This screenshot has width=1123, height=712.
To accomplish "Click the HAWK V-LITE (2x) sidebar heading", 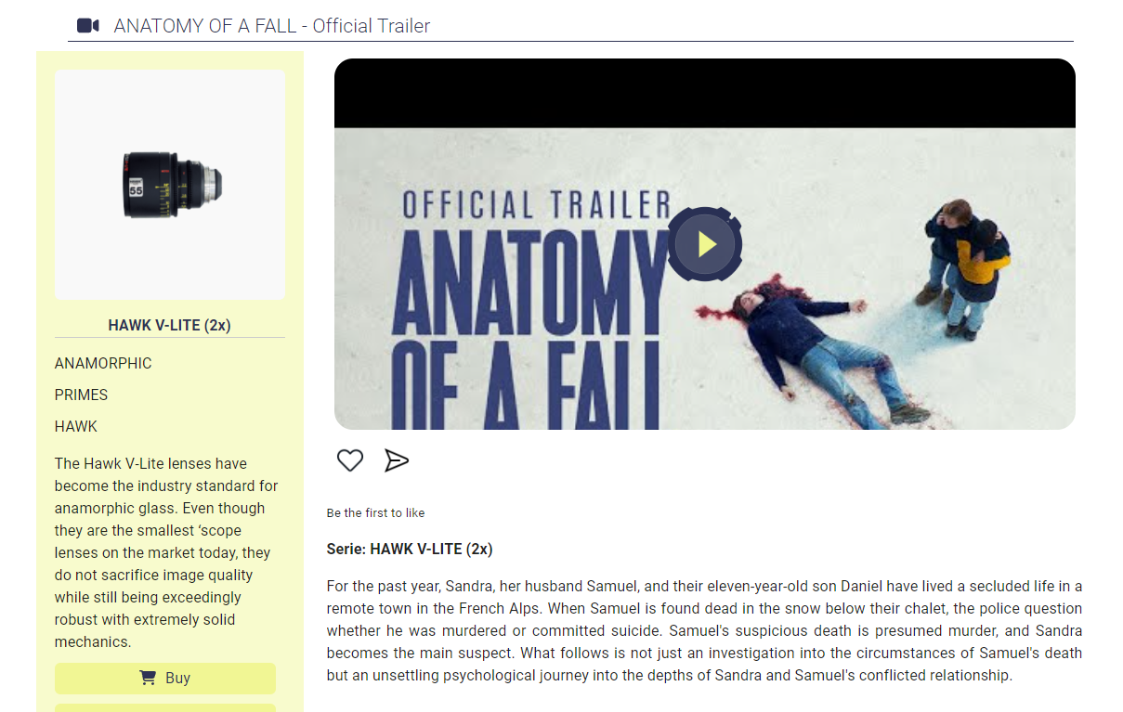I will pos(170,325).
